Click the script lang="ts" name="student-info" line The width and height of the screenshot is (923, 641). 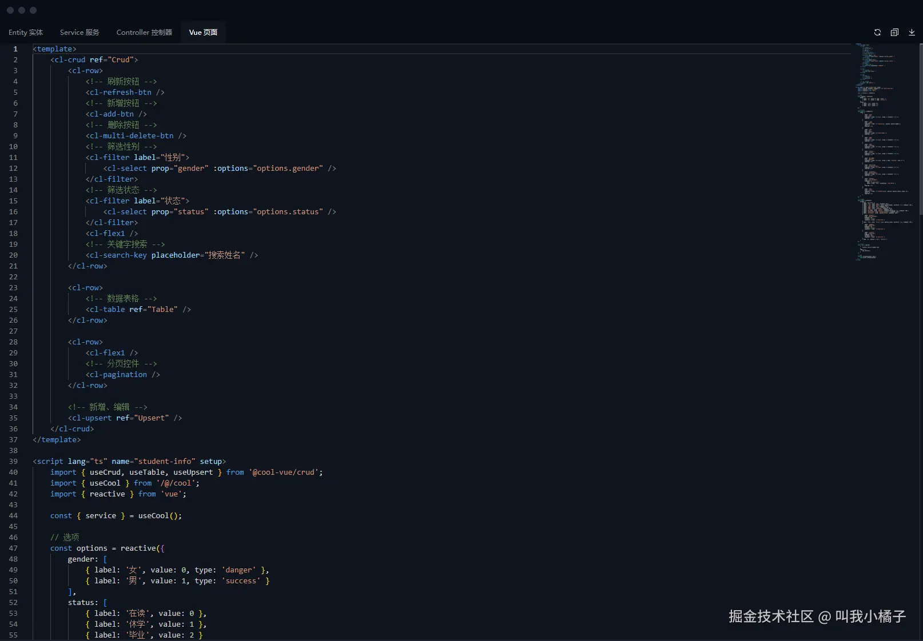[x=129, y=462]
